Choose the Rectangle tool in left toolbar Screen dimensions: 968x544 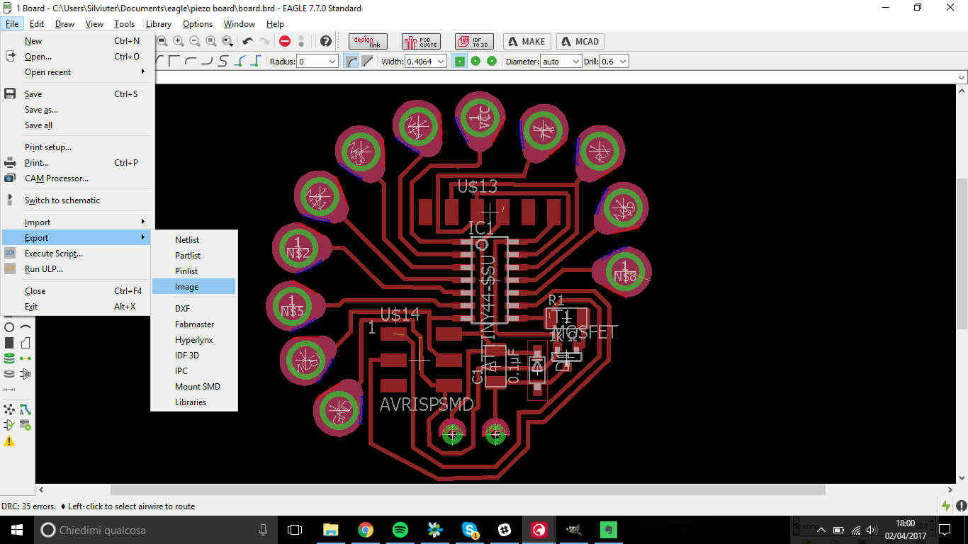[9, 343]
